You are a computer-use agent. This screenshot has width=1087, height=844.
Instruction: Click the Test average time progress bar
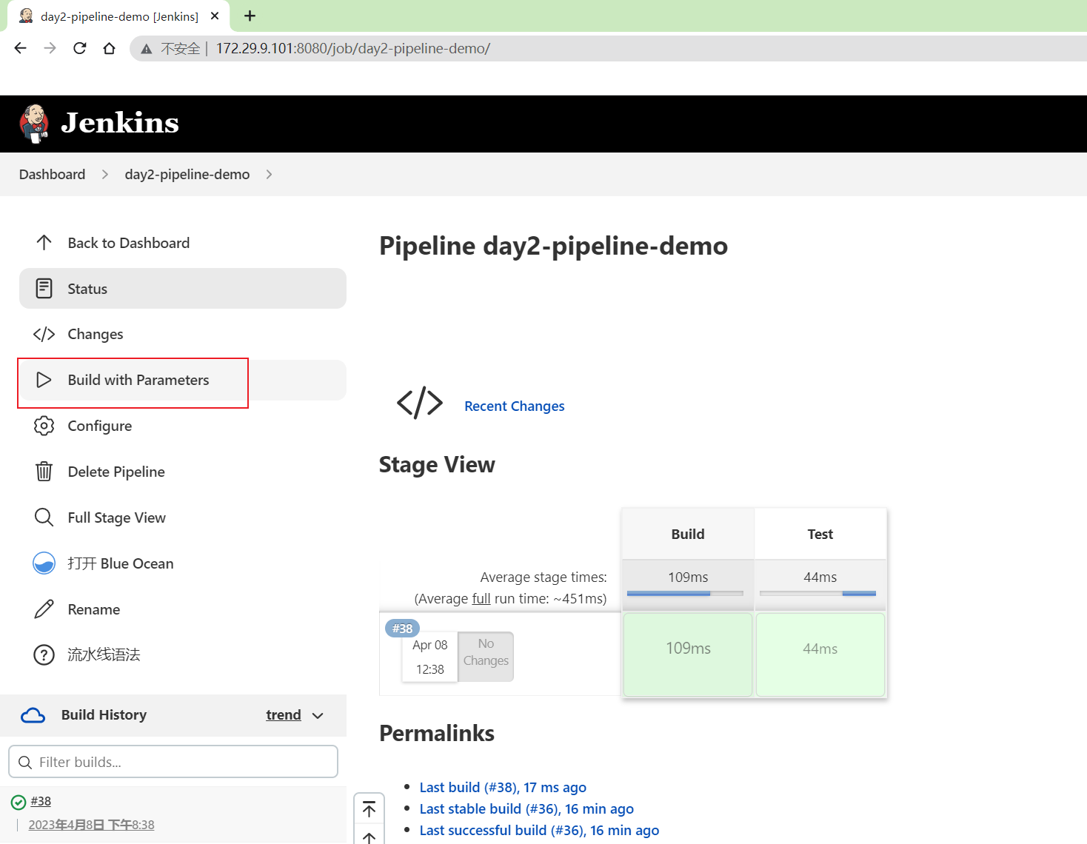tap(817, 593)
